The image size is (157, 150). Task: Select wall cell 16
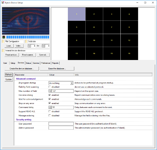[129, 53]
